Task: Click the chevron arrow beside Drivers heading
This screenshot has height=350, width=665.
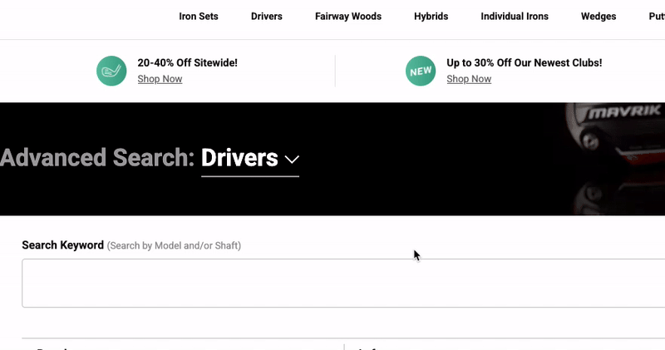Action: click(291, 159)
